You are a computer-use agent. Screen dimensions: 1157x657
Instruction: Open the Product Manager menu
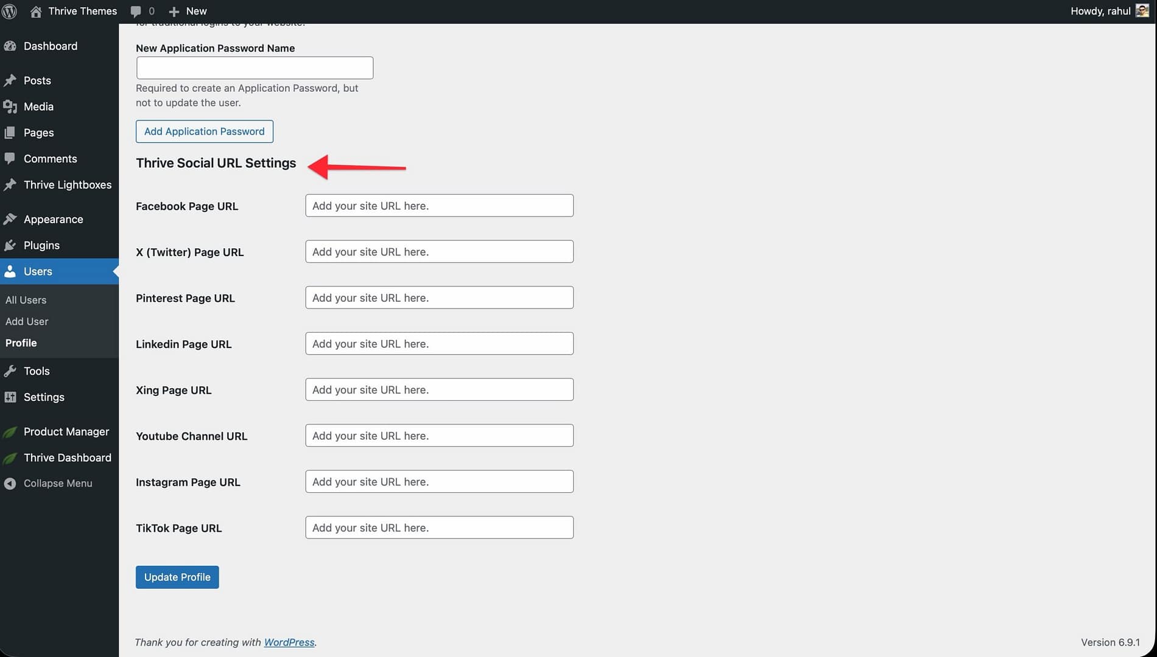(x=66, y=432)
